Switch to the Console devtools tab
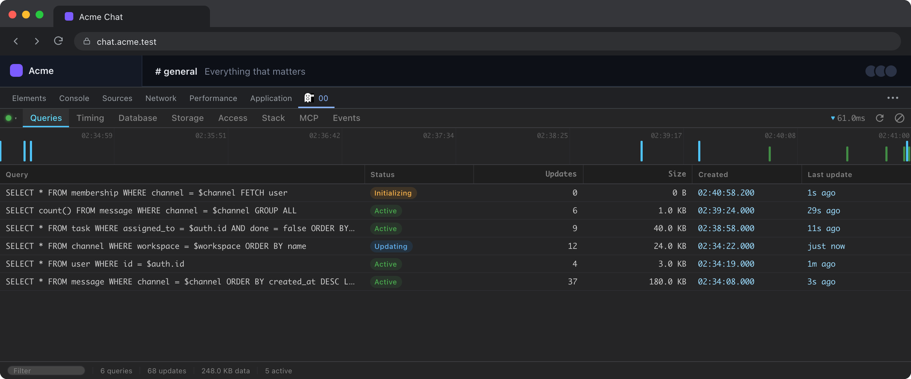Image resolution: width=911 pixels, height=379 pixels. click(74, 98)
